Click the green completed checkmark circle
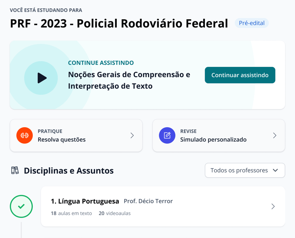295x238 pixels. point(21,206)
